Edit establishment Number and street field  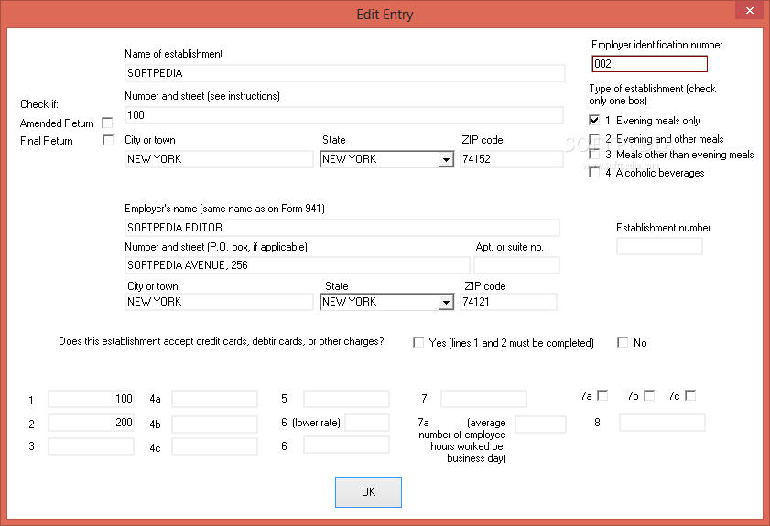343,115
